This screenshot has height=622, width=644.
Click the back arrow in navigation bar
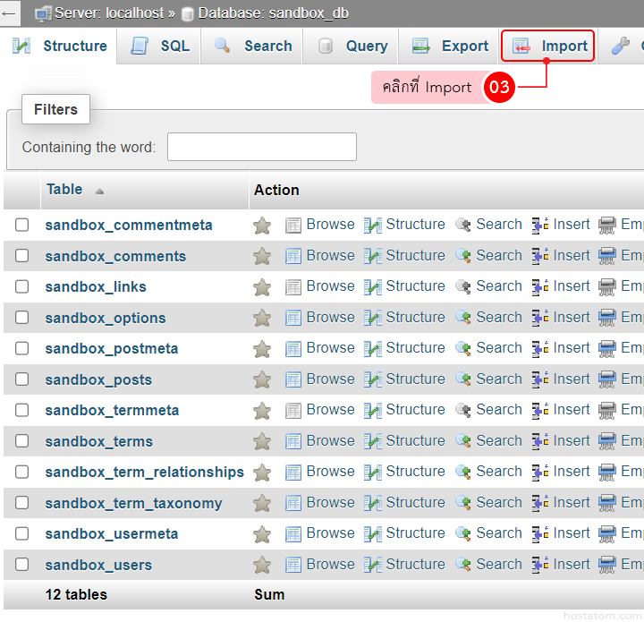point(10,13)
